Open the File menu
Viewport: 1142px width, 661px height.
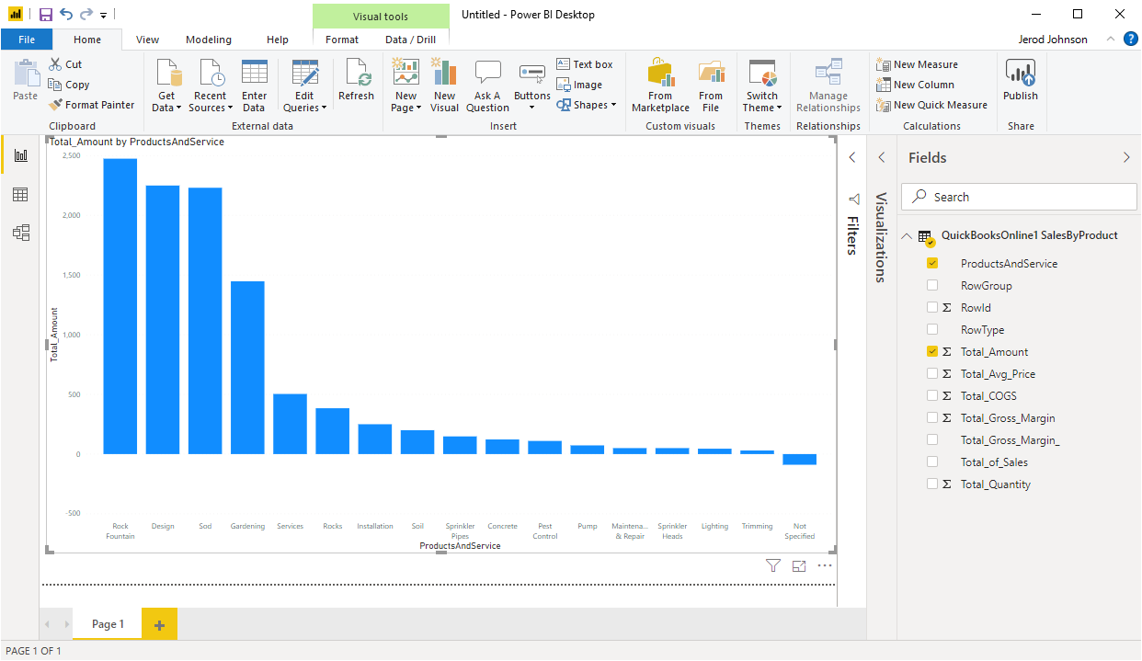[27, 40]
